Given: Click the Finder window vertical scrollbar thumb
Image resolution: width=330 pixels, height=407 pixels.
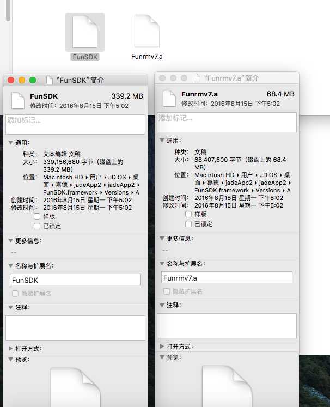Looking at the screenshot, I should click(8, 10).
